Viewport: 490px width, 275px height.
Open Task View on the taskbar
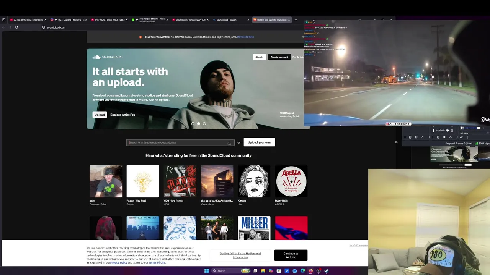255,271
